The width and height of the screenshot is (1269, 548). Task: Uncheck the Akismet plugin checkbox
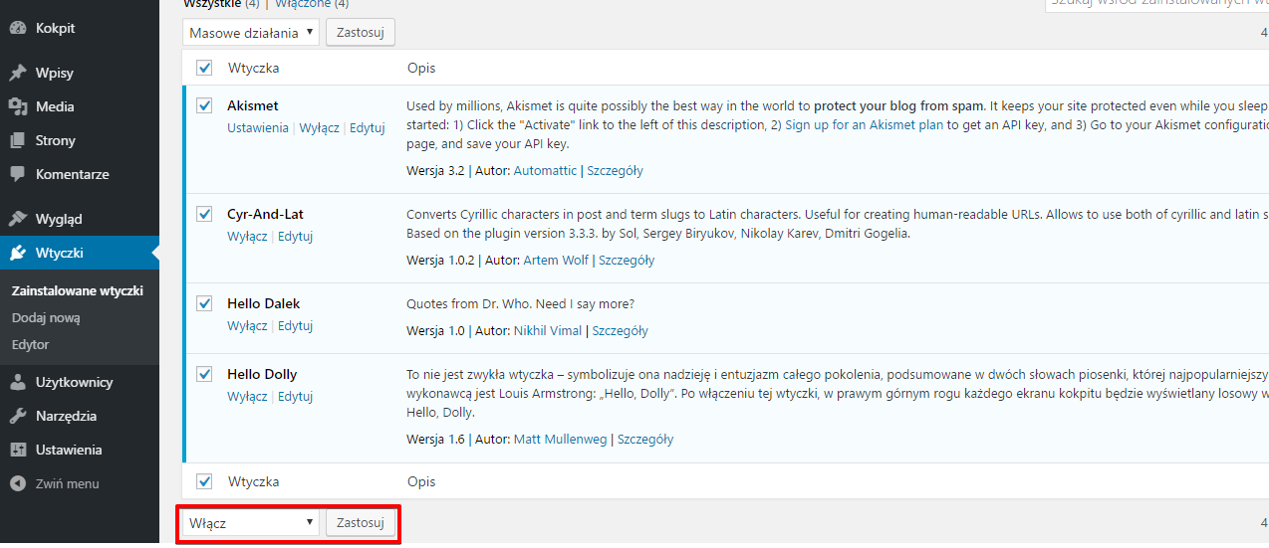(204, 105)
